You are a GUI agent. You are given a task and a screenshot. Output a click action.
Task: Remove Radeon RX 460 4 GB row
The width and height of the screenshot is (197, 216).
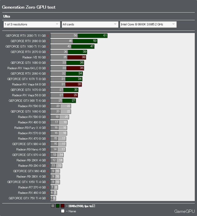pos(48,193)
